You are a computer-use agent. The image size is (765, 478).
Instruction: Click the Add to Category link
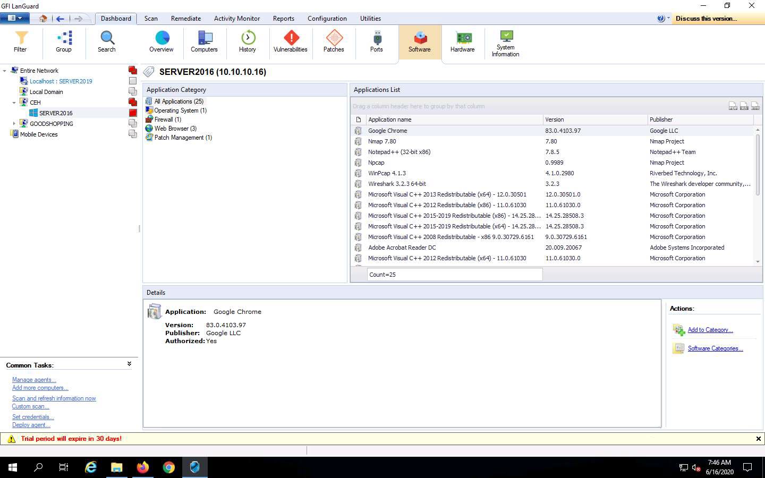pyautogui.click(x=710, y=330)
